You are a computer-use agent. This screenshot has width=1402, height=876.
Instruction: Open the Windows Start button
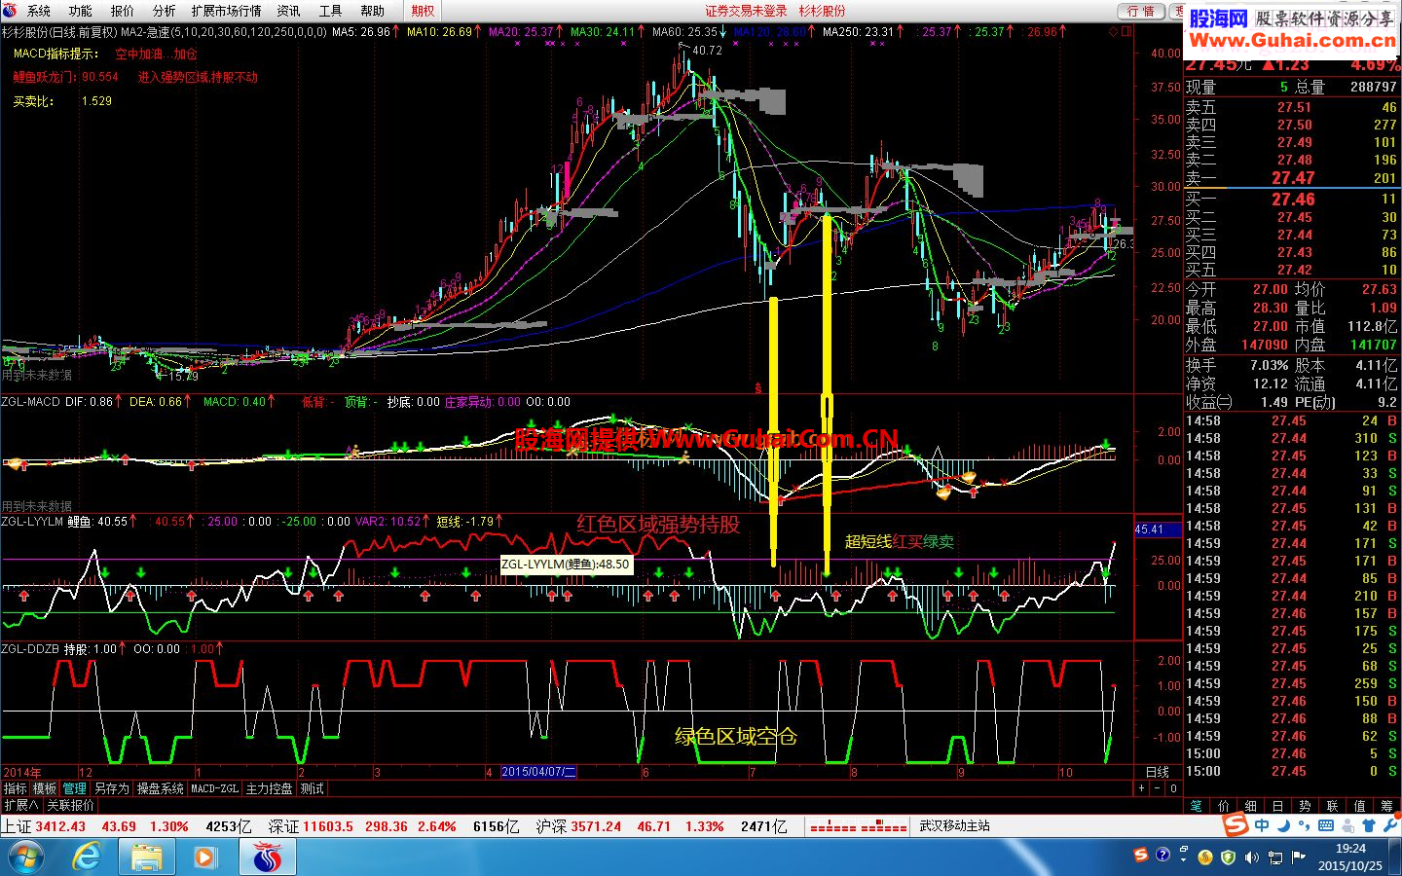[x=25, y=858]
